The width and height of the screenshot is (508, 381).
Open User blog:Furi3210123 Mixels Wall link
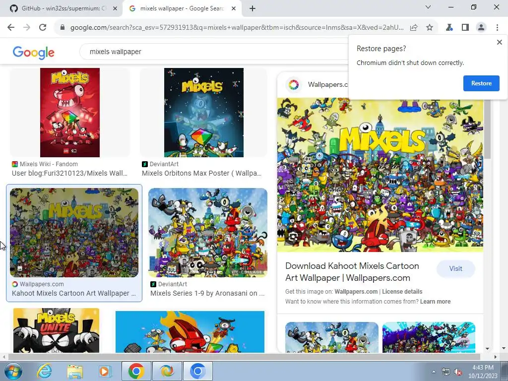point(69,173)
